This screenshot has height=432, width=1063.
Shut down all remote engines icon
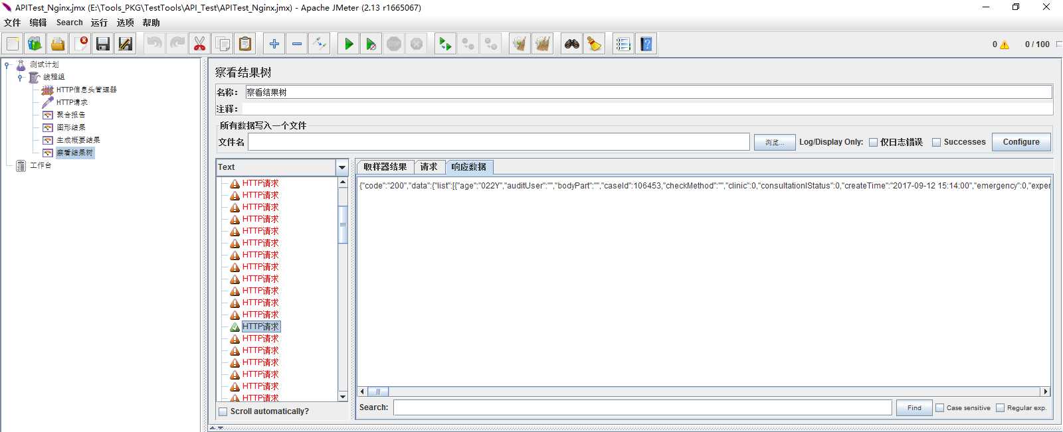tap(490, 44)
